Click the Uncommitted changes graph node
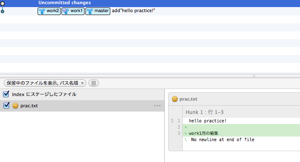The width and height of the screenshot is (300, 162). pos(3,3)
